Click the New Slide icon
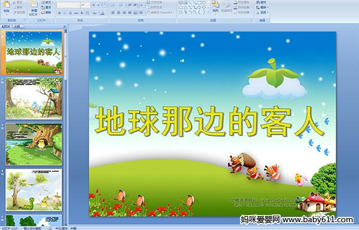Screen dimensions: 359x230 pos(34,5)
